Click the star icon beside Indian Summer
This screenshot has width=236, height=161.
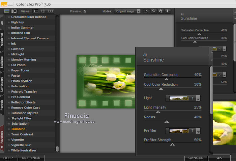9,28
